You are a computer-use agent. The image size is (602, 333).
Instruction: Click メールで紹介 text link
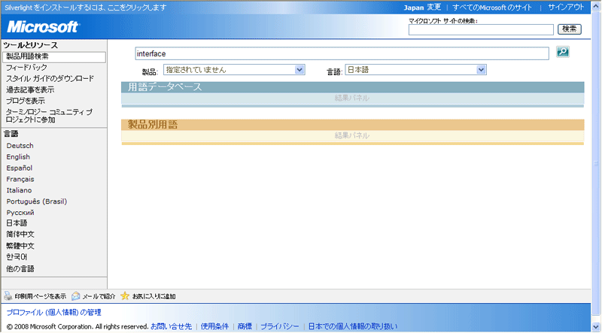[99, 297]
